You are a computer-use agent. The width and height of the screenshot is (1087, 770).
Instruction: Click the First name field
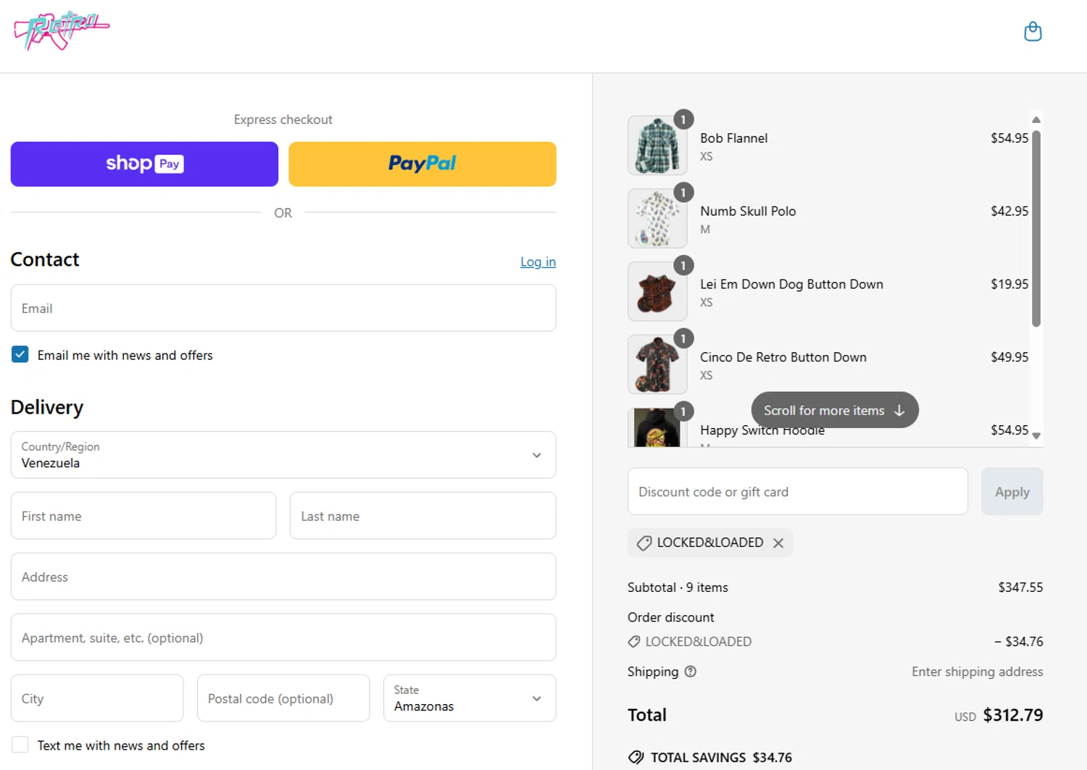(x=143, y=516)
